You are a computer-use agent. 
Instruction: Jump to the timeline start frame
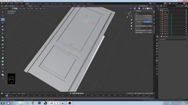(73, 93)
